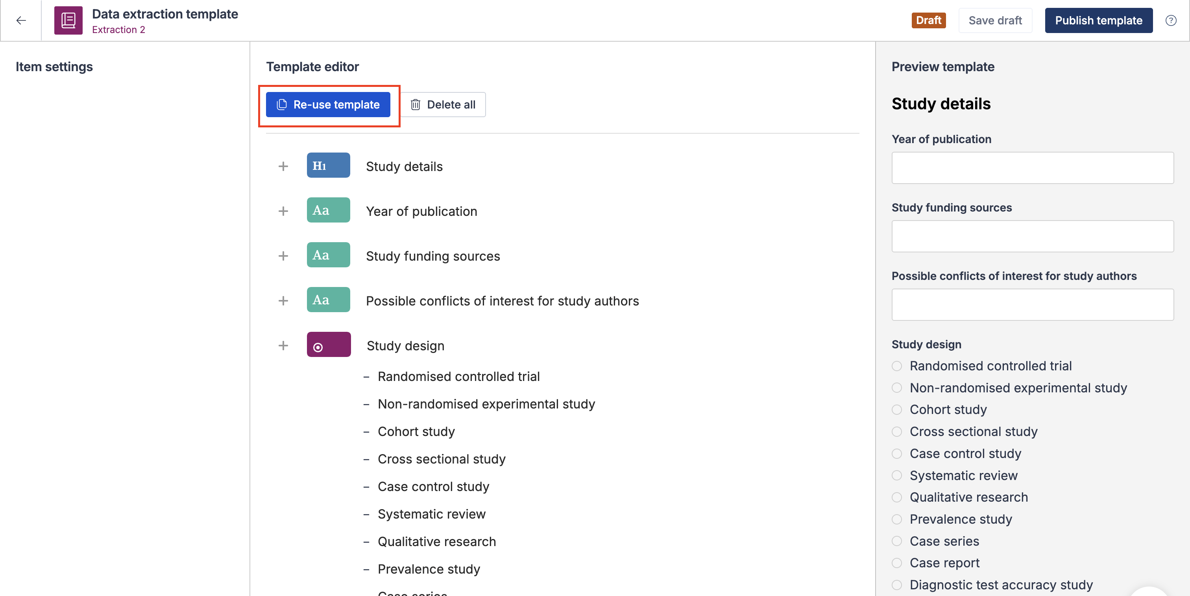The image size is (1190, 596).
Task: Click the Re-use template button
Action: 328,105
